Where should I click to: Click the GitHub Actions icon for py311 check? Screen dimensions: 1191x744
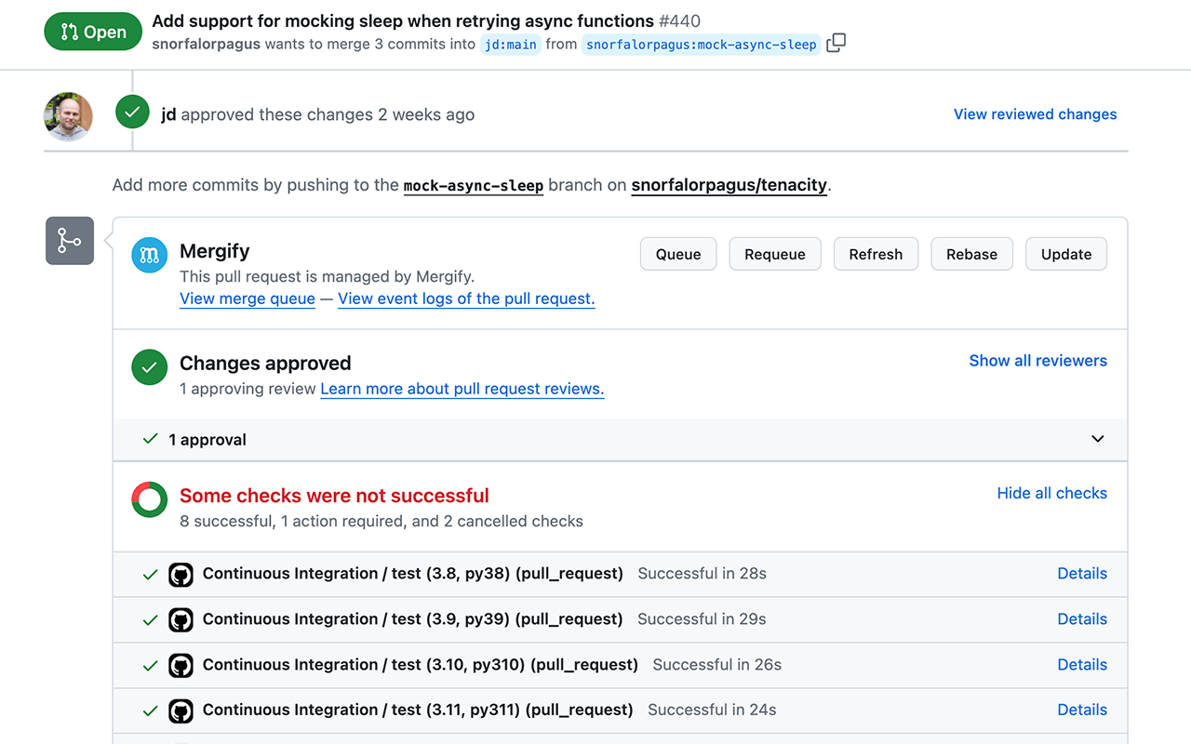(181, 710)
